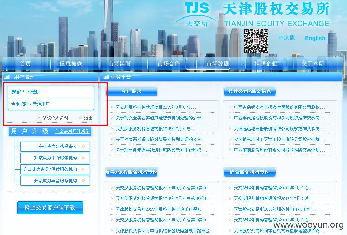Image resolution: width=347 pixels, height=235 pixels.
Task: Open 什么是用户升级? help link
Action: (x=72, y=131)
